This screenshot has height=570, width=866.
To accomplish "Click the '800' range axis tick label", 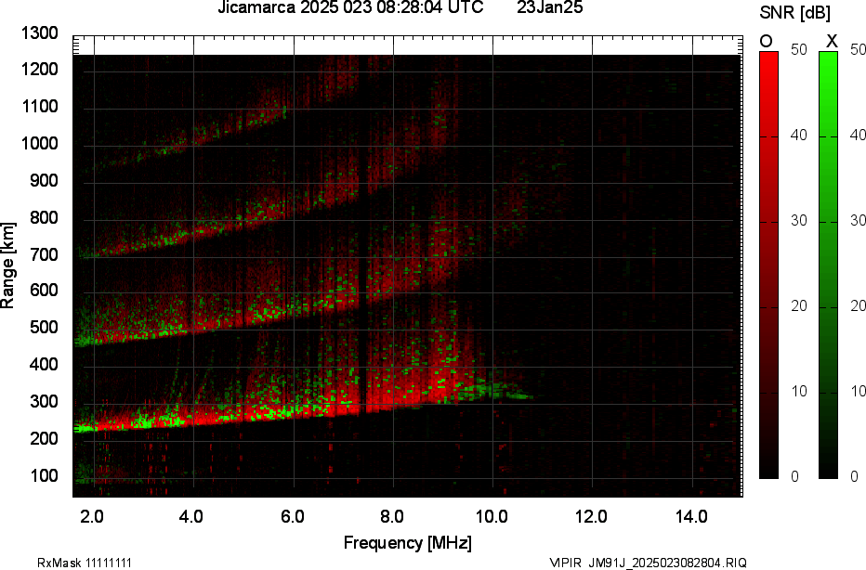I will [44, 217].
